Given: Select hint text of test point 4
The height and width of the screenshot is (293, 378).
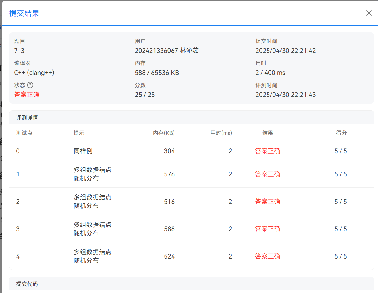Looking at the screenshot, I should click(x=92, y=256).
